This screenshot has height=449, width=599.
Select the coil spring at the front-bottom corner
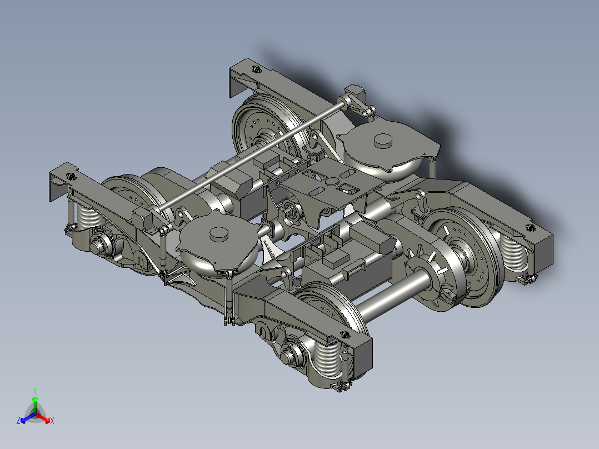(x=327, y=359)
